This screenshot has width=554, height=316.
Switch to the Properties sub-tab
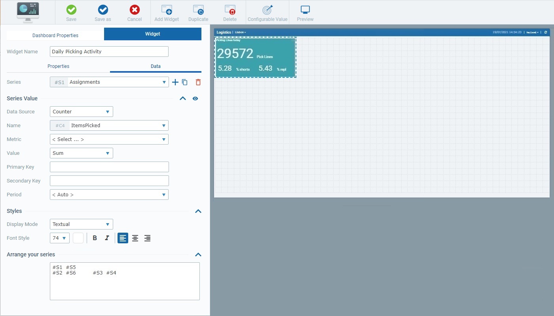[x=58, y=66]
